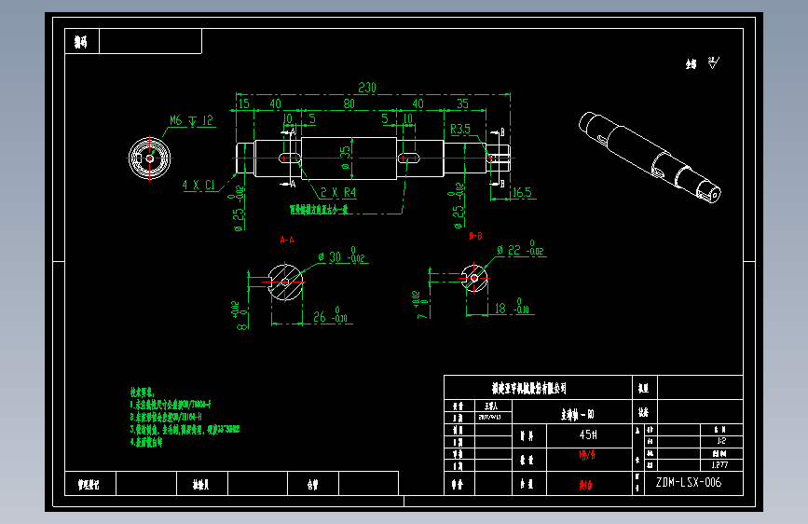The image size is (808, 524).
Task: Select the red "B-B" section label
Action: 475,236
